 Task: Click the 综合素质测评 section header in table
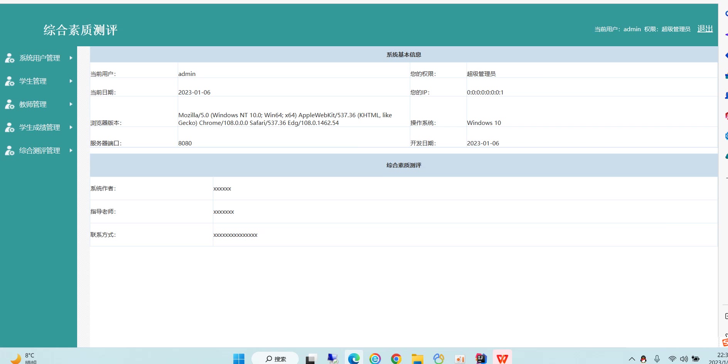pos(404,165)
